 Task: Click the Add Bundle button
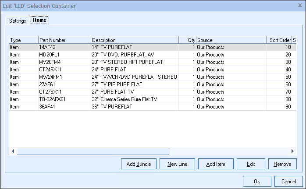(139, 164)
